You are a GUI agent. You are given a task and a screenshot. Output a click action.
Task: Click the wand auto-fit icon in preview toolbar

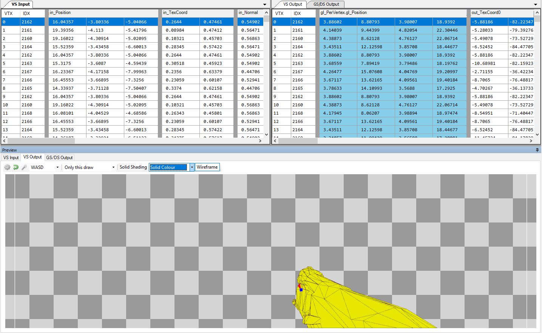24,167
